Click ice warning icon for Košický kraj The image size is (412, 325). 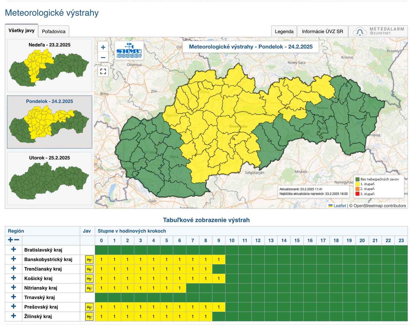[89, 279]
